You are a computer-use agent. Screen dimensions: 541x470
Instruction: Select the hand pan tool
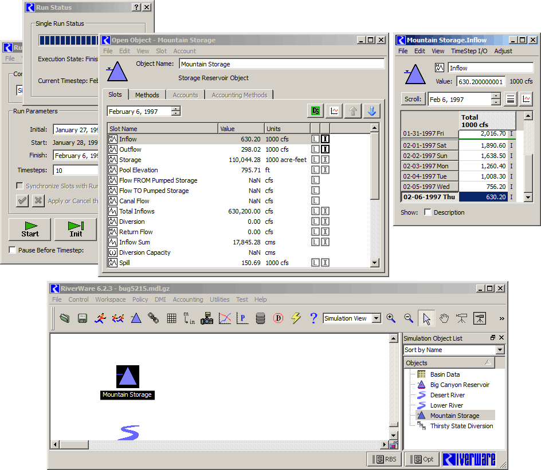[444, 318]
